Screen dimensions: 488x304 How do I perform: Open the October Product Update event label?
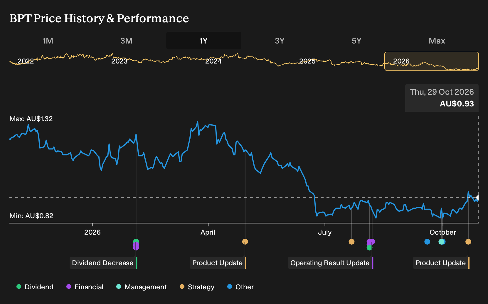pos(441,263)
